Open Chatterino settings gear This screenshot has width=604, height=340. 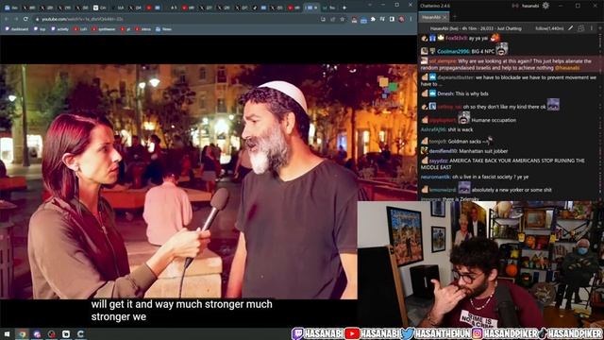click(x=545, y=6)
